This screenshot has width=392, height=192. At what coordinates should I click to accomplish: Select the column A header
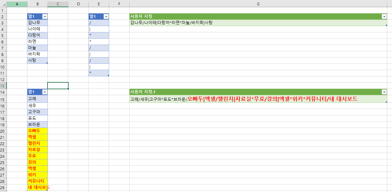[17, 4]
